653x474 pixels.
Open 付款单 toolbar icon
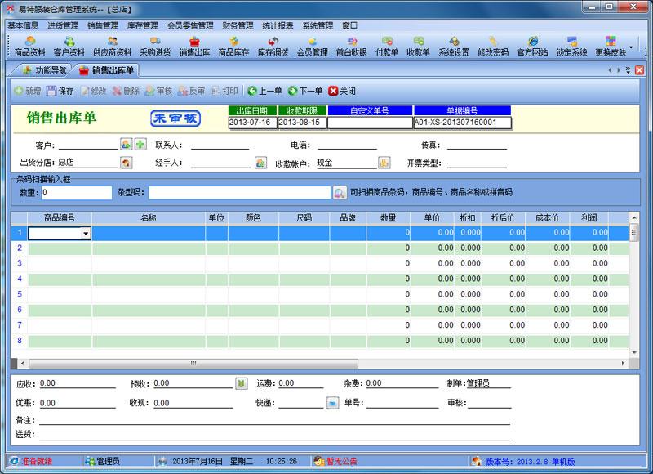387,47
